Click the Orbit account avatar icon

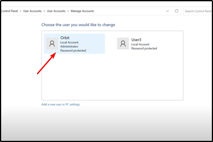tap(52, 43)
